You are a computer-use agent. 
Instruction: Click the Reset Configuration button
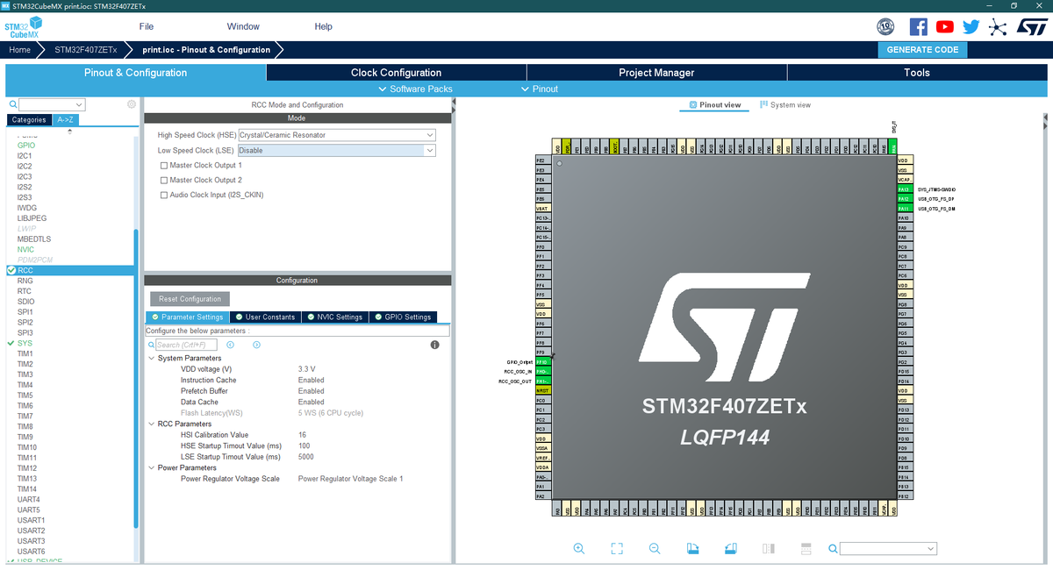pos(189,298)
